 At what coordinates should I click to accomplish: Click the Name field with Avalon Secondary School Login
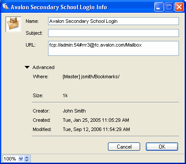[113, 21]
